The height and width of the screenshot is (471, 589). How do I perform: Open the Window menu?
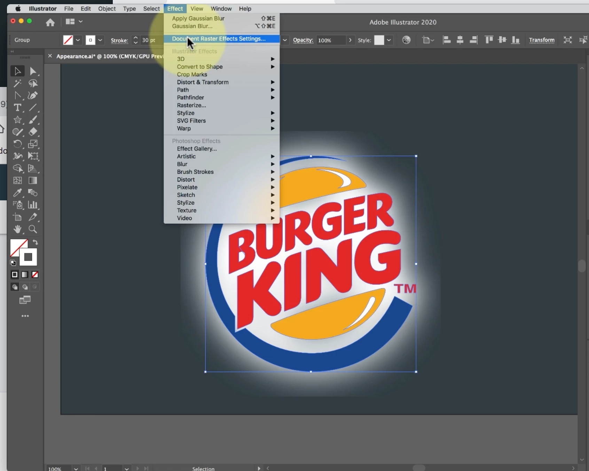coord(221,9)
